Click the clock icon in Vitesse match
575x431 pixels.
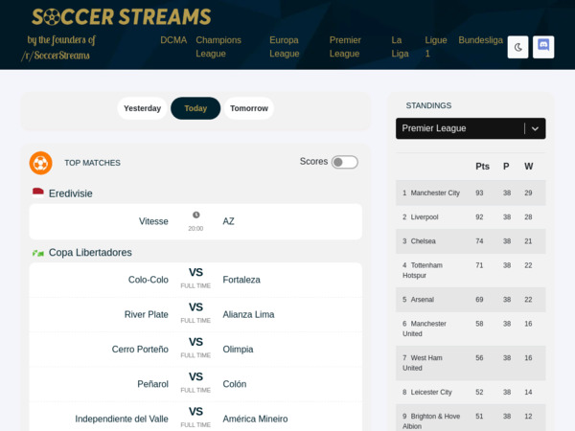coord(196,215)
